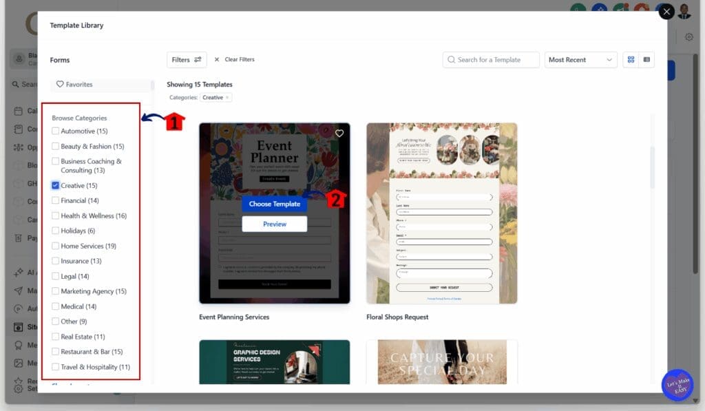Uncheck the Creative category
Viewport: 705px width, 411px height.
(x=56, y=185)
